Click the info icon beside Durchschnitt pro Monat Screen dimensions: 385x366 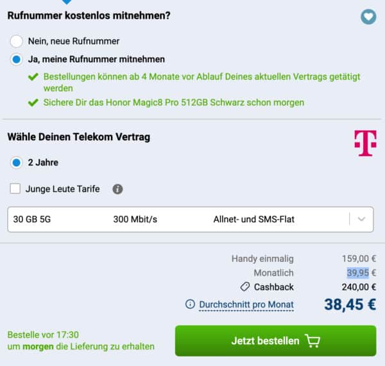pos(190,304)
